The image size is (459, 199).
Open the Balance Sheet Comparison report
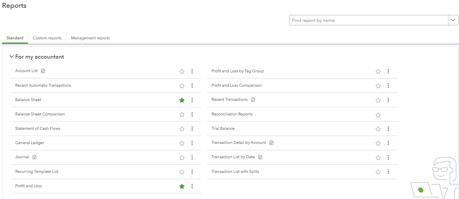[x=40, y=114]
